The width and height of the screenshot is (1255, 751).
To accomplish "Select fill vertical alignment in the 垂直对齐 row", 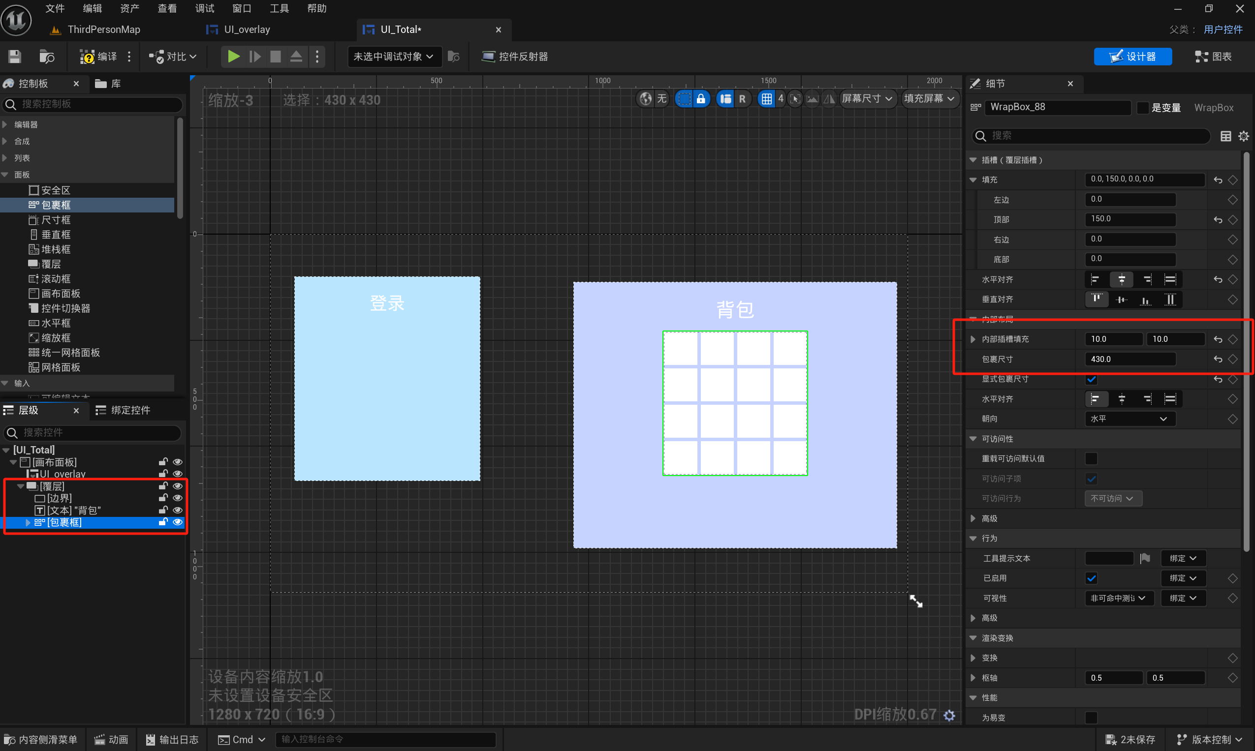I will click(1170, 299).
